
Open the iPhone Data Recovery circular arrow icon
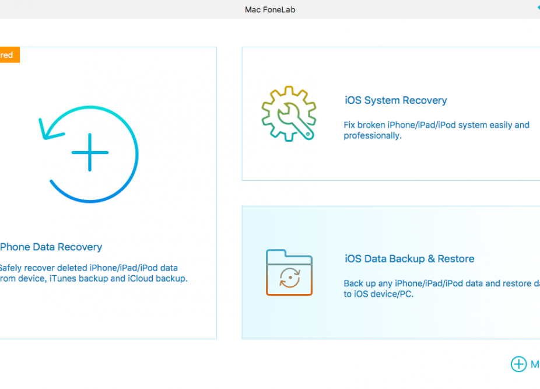[89, 154]
